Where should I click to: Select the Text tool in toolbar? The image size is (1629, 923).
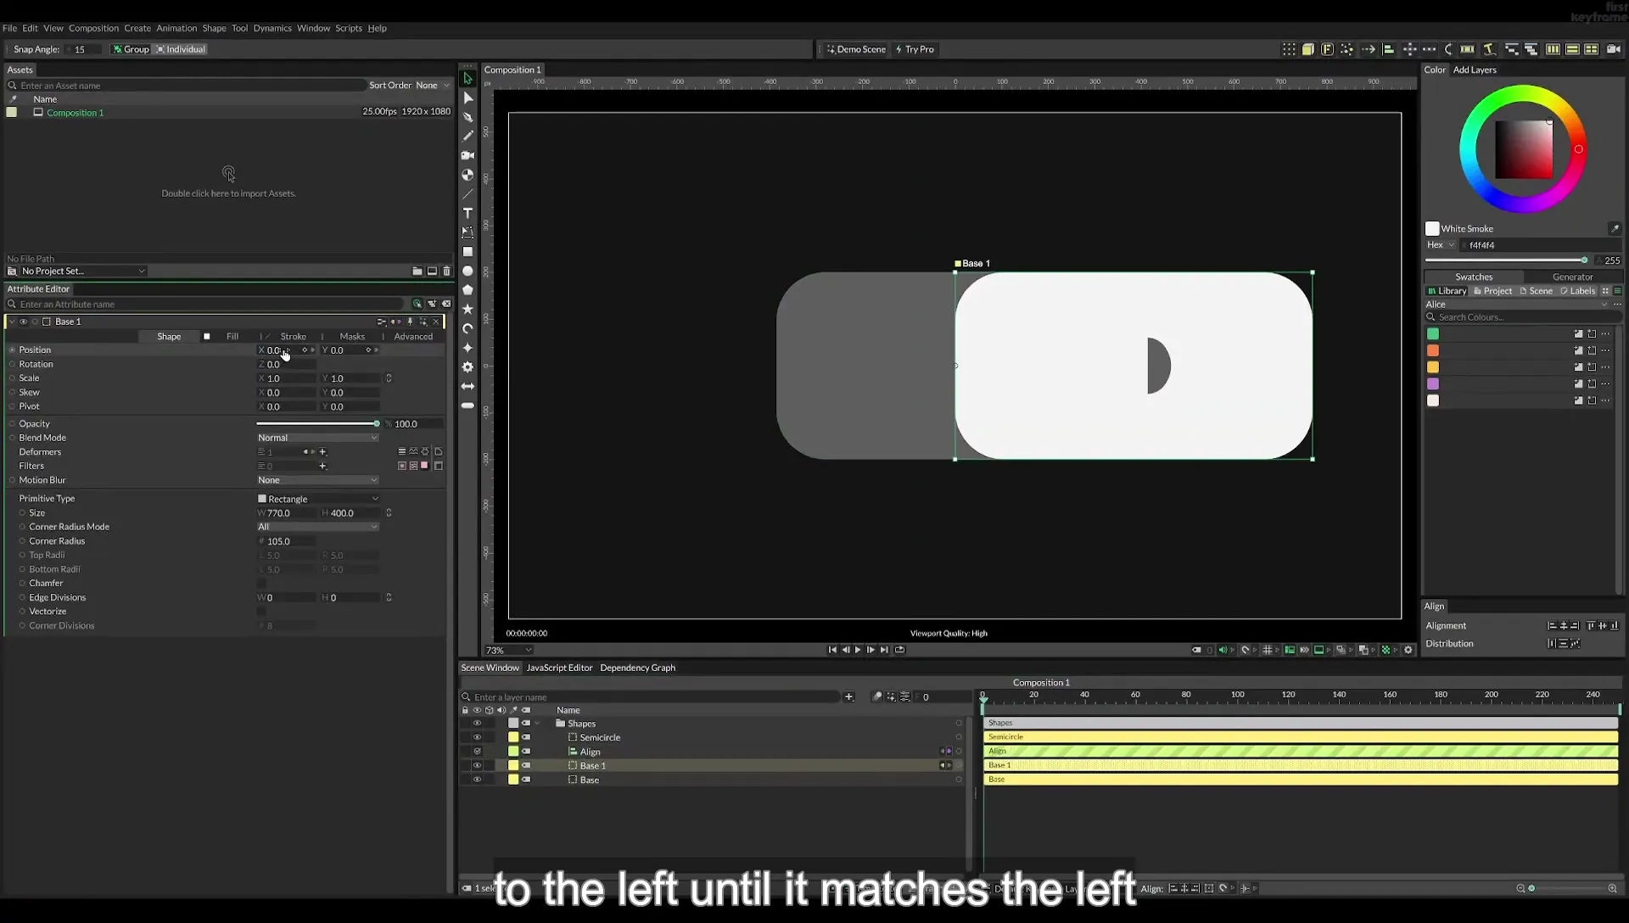coord(467,213)
